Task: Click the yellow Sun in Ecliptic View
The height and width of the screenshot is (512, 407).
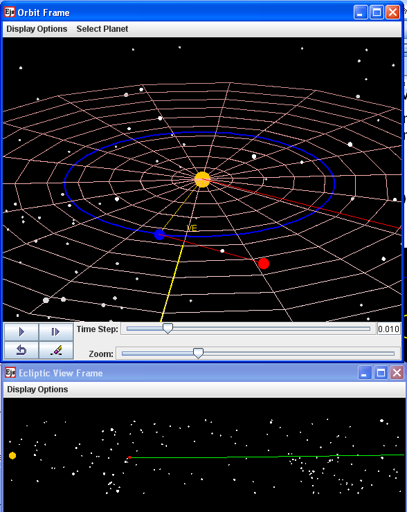Action: coord(12,455)
